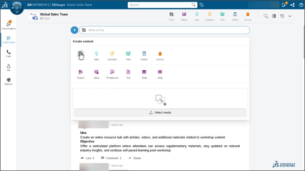Click the Select media button
Image resolution: width=305 pixels, height=171 pixels.
160,112
